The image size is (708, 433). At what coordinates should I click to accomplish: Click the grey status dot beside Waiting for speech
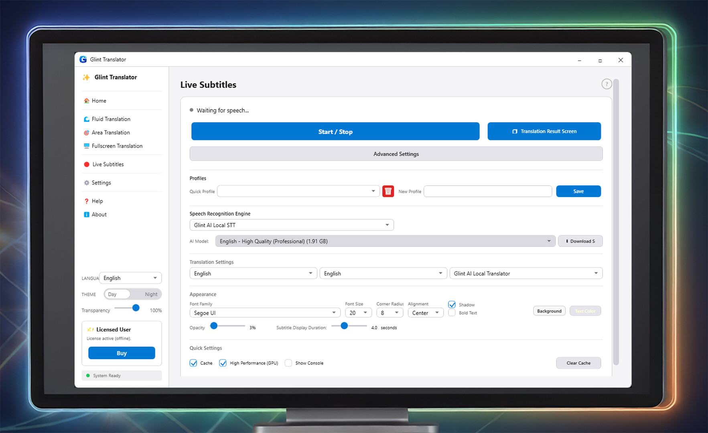(x=191, y=110)
